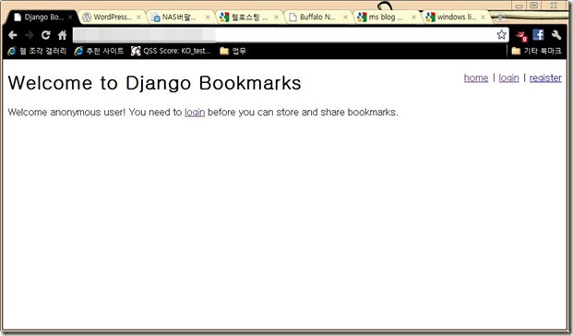The height and width of the screenshot is (336, 573).
Task: Open the Facebook extension icon
Action: click(x=538, y=35)
